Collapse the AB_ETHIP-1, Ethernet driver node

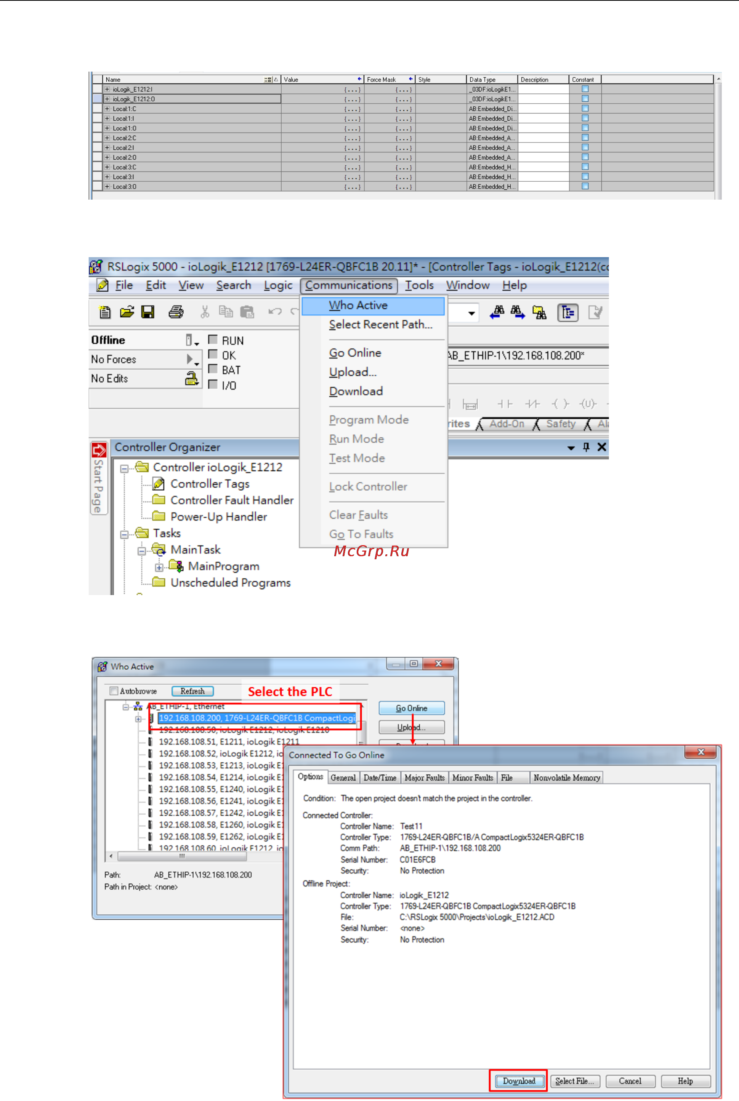pos(126,707)
